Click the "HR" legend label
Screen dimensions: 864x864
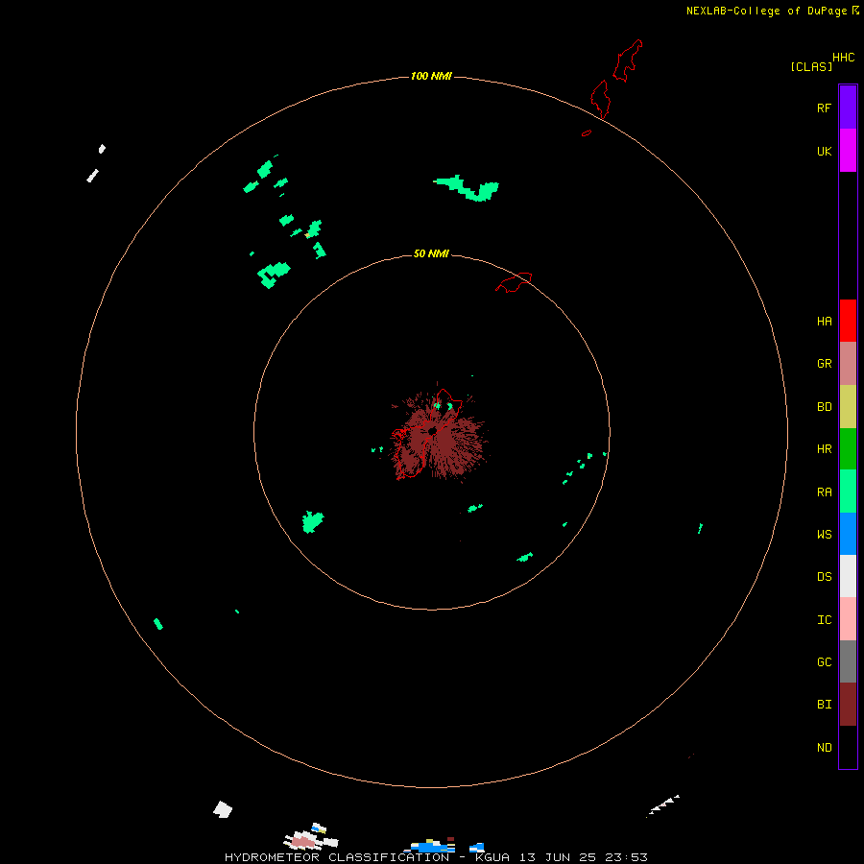825,449
